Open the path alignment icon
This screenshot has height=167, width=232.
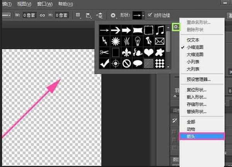(x=89, y=15)
